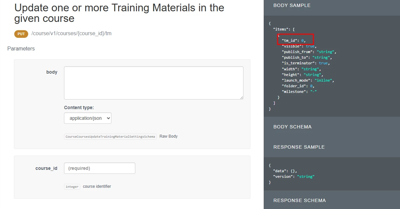Viewport: 400px width, 209px height.
Task: Click the folder_id line in sample
Action: 298,86
